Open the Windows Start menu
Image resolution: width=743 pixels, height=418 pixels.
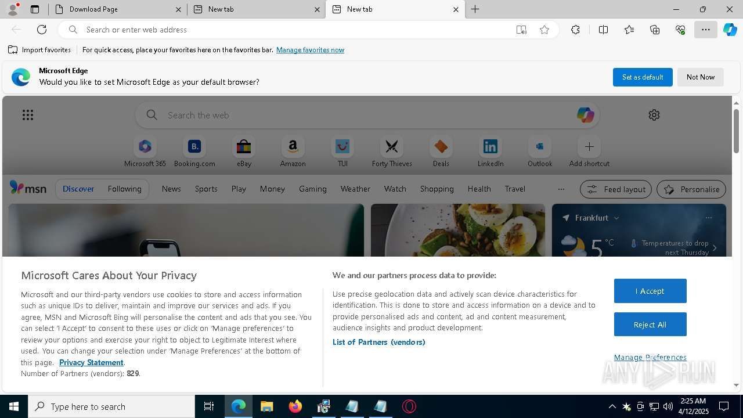coord(14,406)
